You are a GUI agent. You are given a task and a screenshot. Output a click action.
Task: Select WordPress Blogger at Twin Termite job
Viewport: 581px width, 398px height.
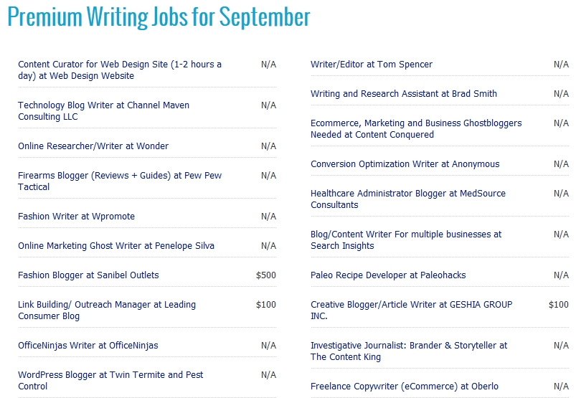[x=110, y=380]
